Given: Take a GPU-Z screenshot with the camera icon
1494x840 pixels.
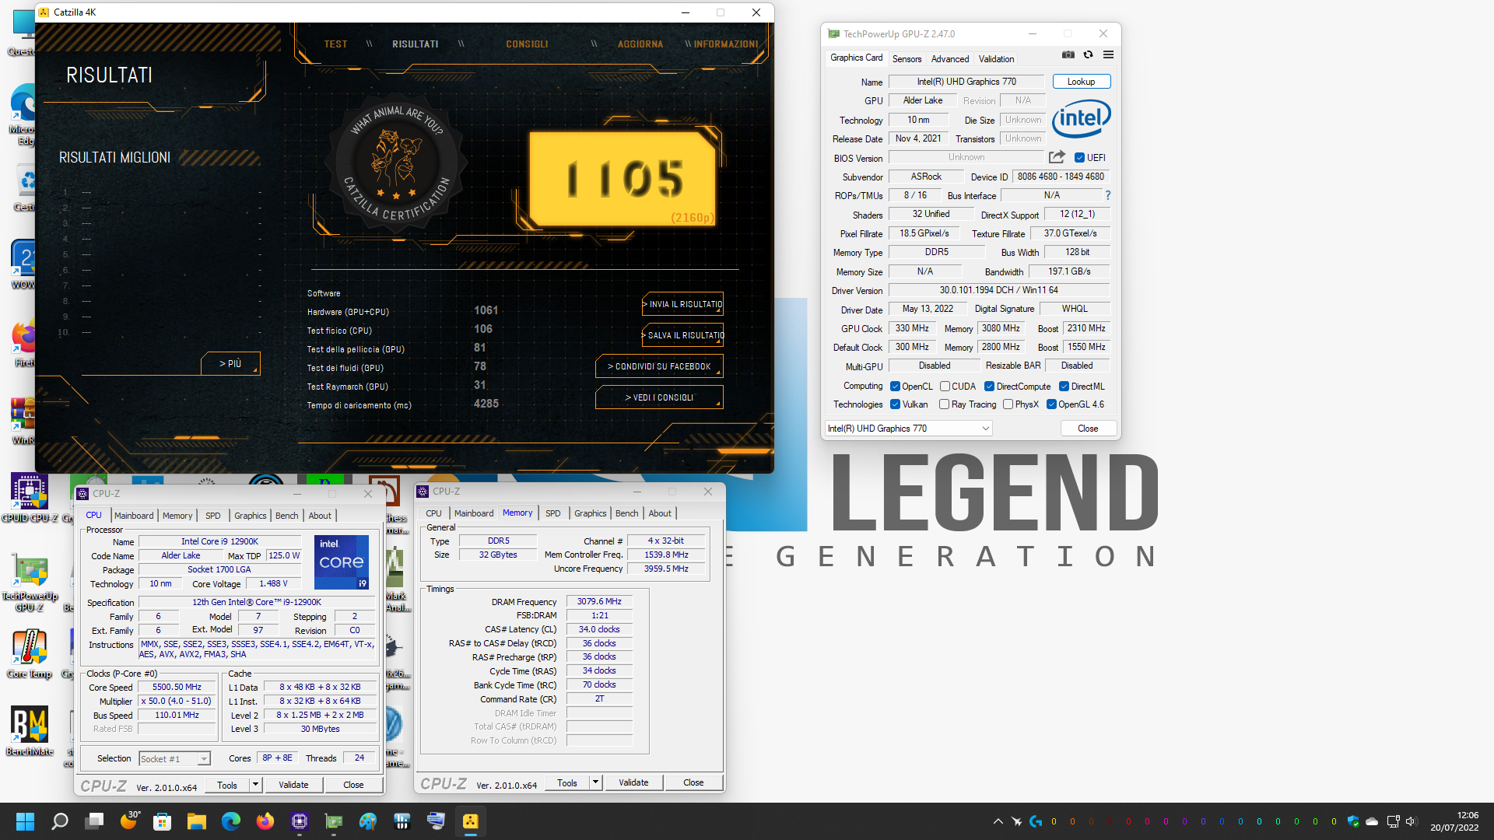Looking at the screenshot, I should [x=1068, y=54].
